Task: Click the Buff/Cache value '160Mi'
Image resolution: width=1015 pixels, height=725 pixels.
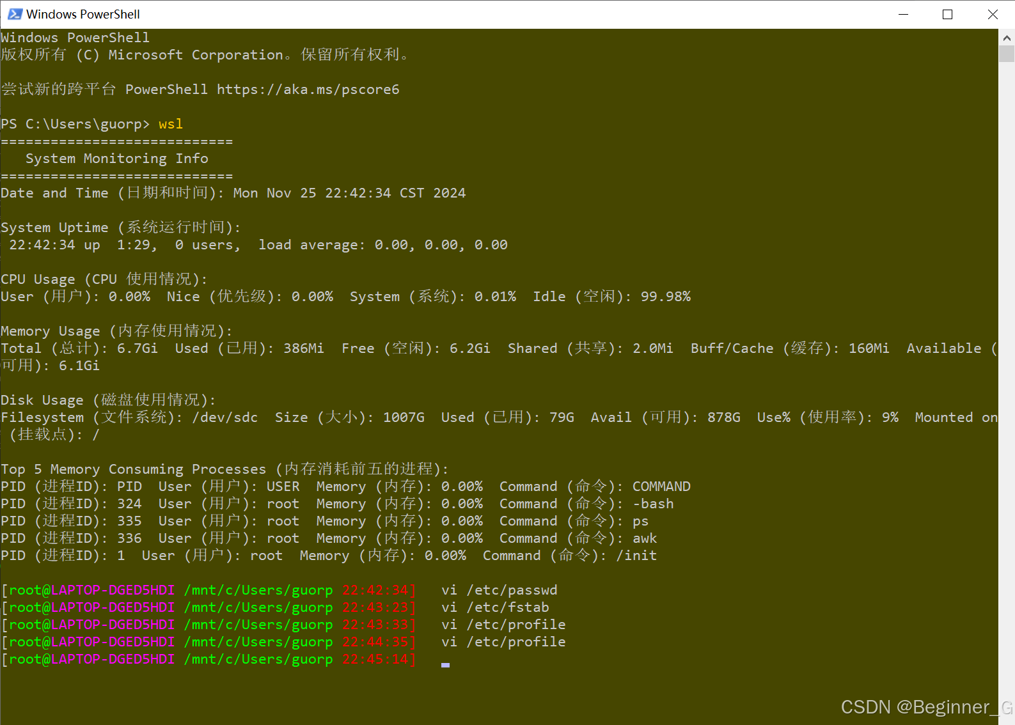Action: [x=869, y=348]
